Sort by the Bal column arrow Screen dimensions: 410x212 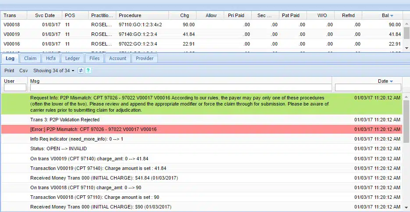391,15
